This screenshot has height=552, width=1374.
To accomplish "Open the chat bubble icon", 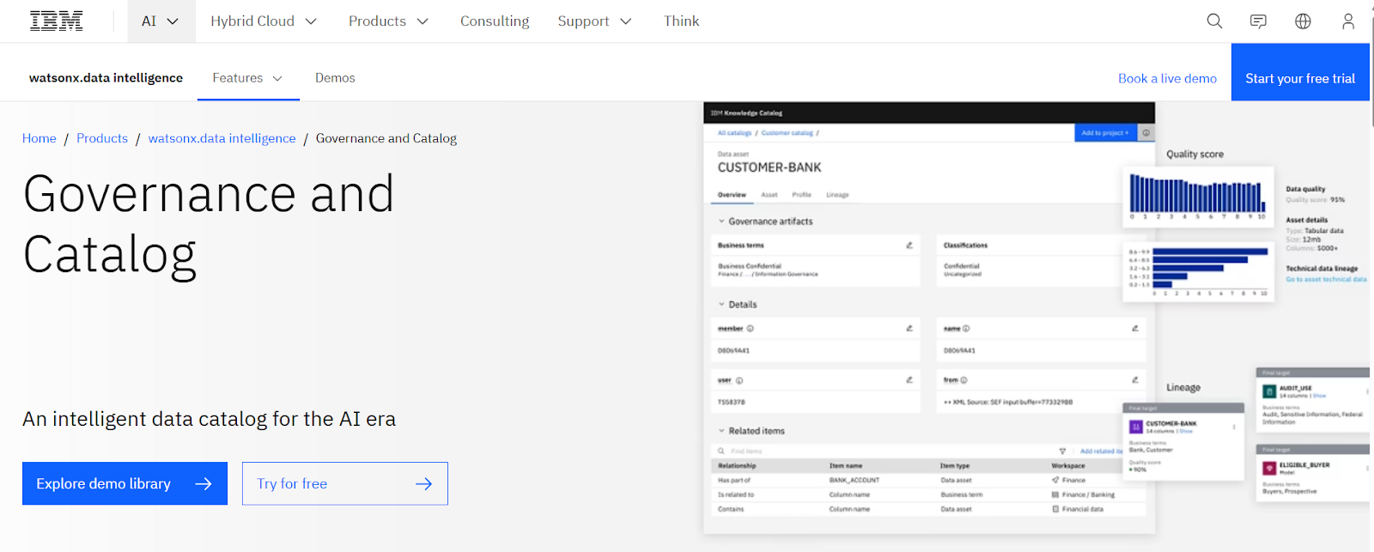I will pos(1258,21).
